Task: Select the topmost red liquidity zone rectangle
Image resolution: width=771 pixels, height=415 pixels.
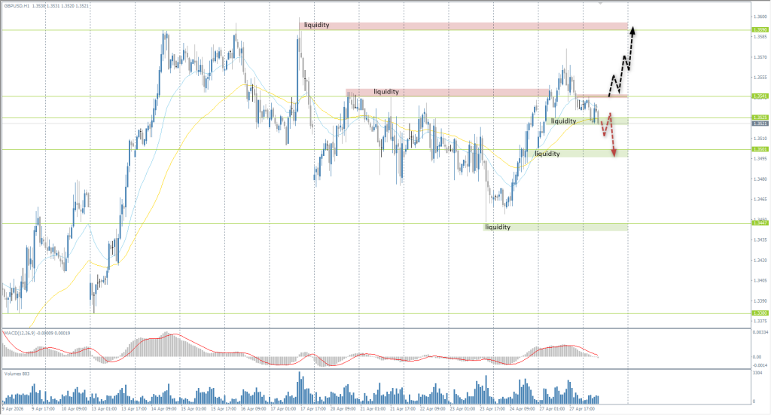Action: click(x=463, y=26)
